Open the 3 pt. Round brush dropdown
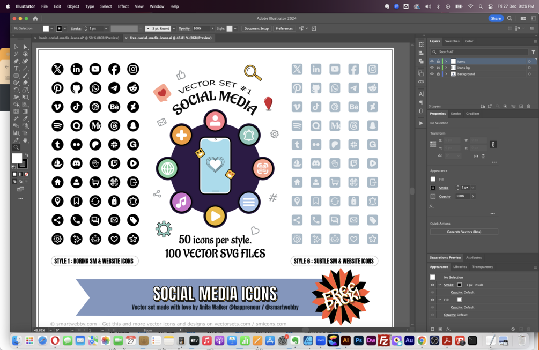 pos(174,28)
